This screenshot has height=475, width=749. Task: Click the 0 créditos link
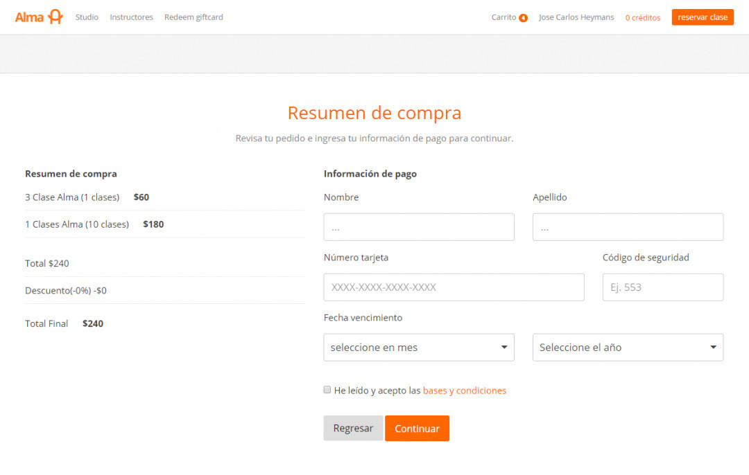click(642, 18)
